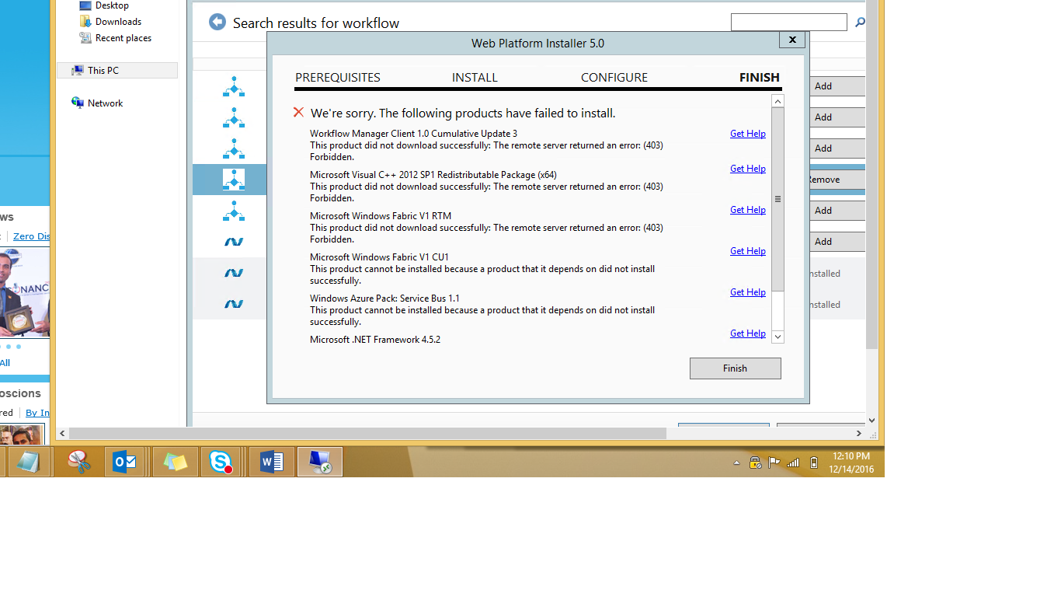Click the scrollbar thumb in the failed products list
Image resolution: width=1061 pixels, height=597 pixels.
tap(777, 199)
